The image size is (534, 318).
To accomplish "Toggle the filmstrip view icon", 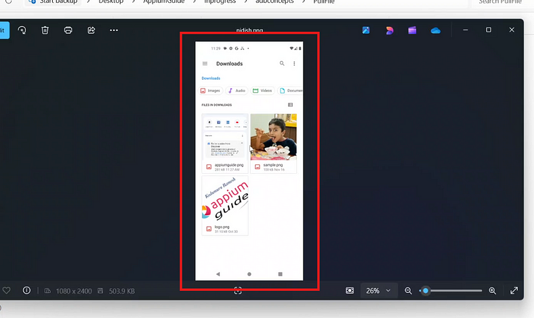I will [x=350, y=291].
